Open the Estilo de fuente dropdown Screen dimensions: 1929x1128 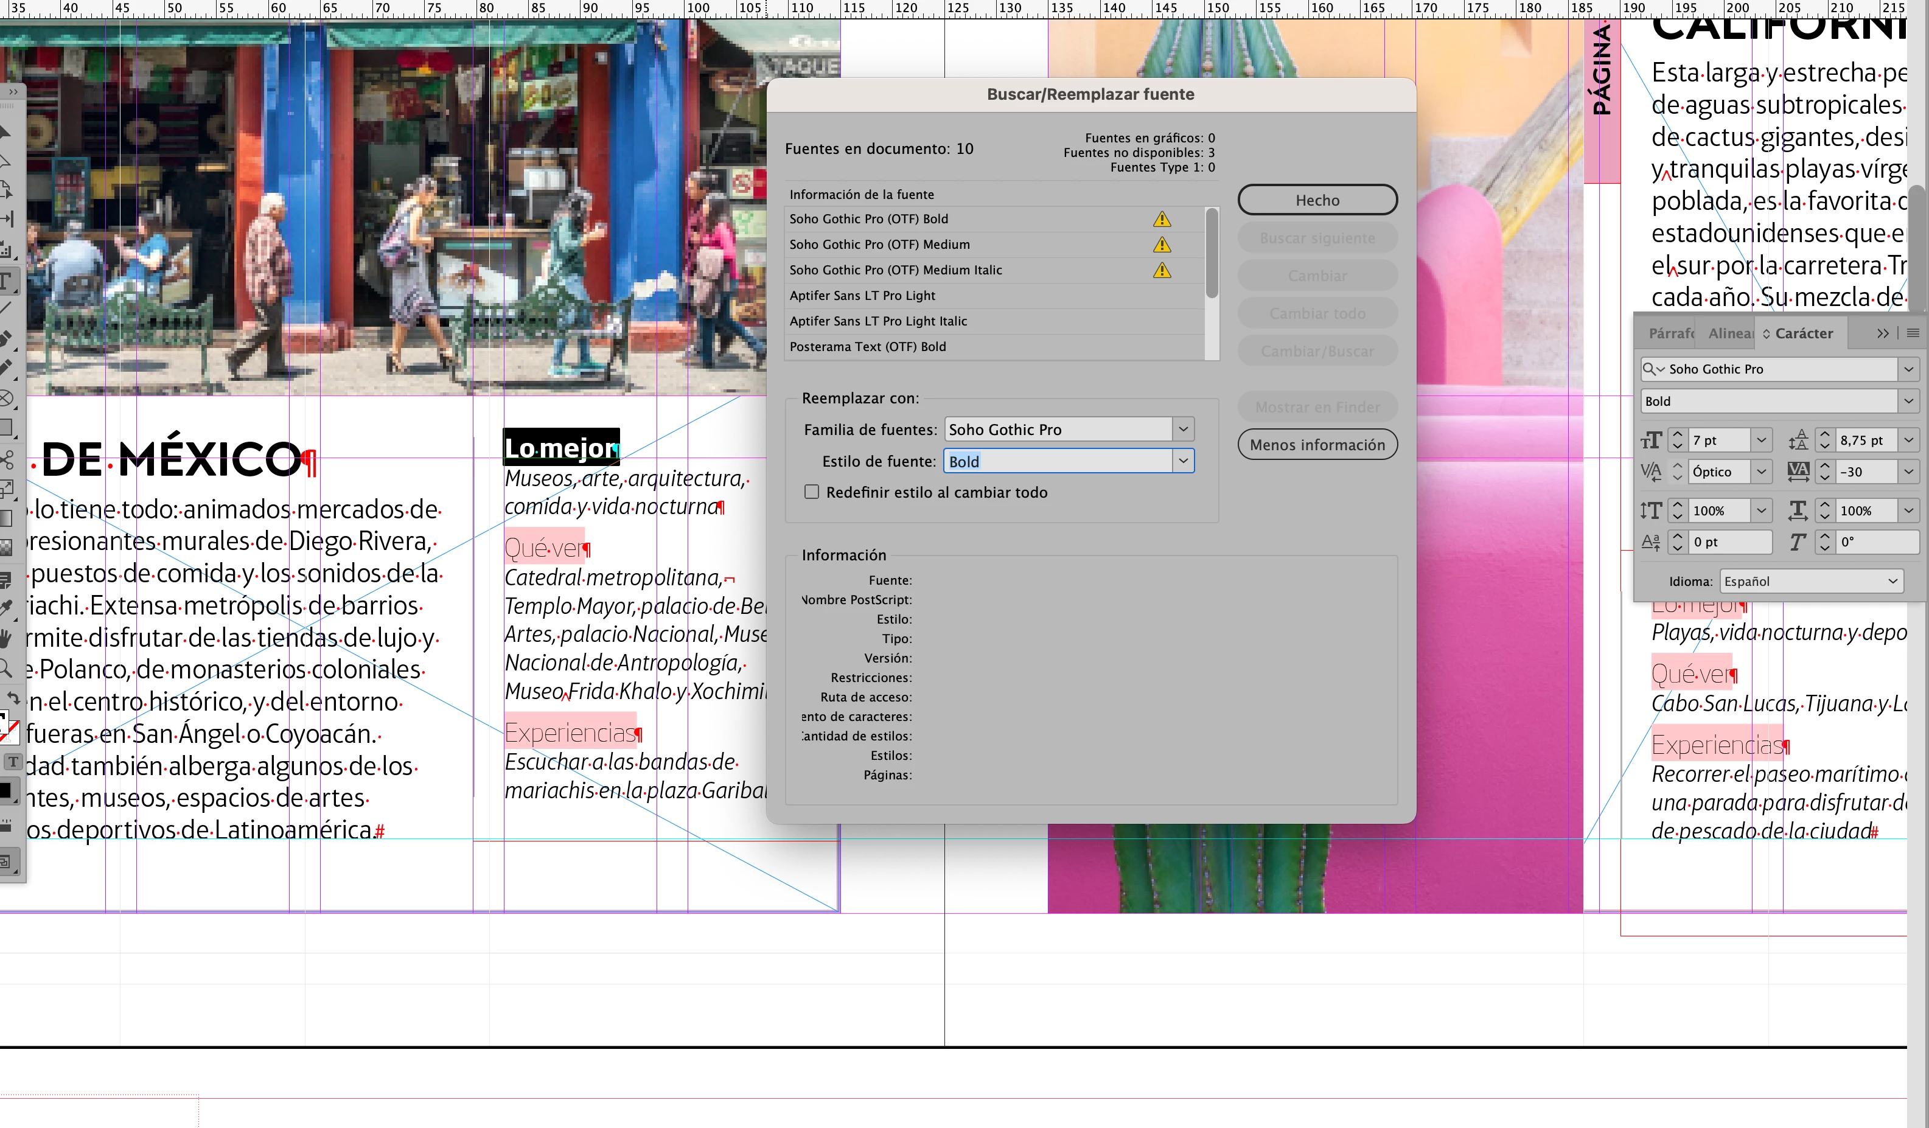pos(1183,461)
